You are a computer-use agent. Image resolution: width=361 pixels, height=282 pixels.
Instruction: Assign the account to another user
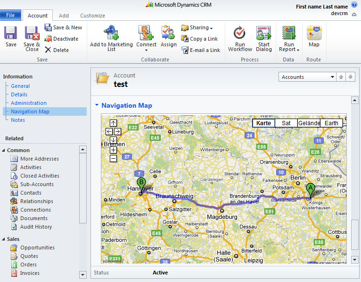coord(169,37)
